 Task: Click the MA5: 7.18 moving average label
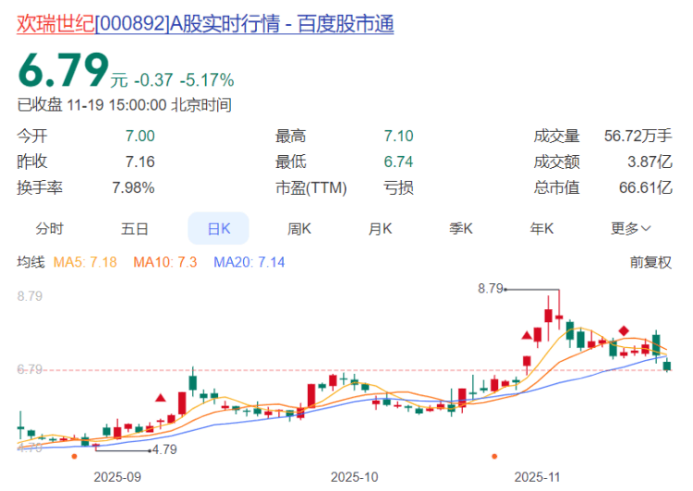pos(84,262)
